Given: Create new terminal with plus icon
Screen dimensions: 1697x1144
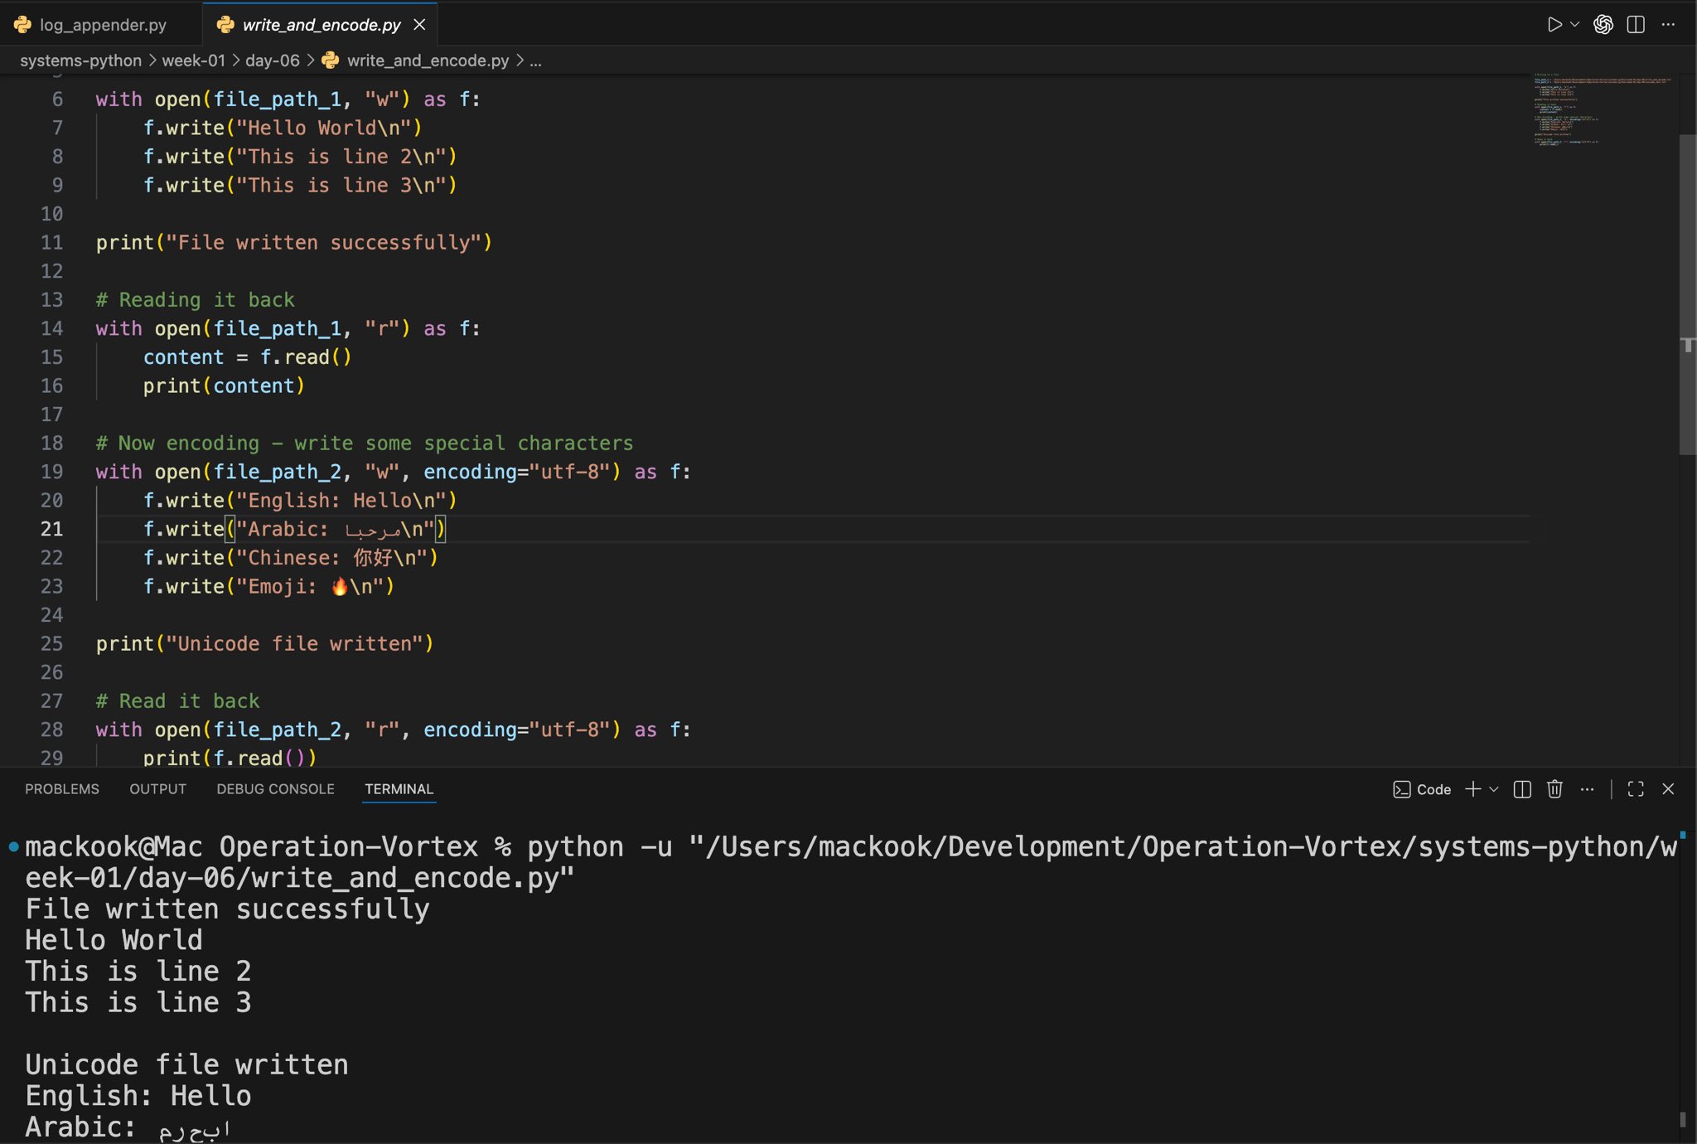Looking at the screenshot, I should click(x=1472, y=789).
